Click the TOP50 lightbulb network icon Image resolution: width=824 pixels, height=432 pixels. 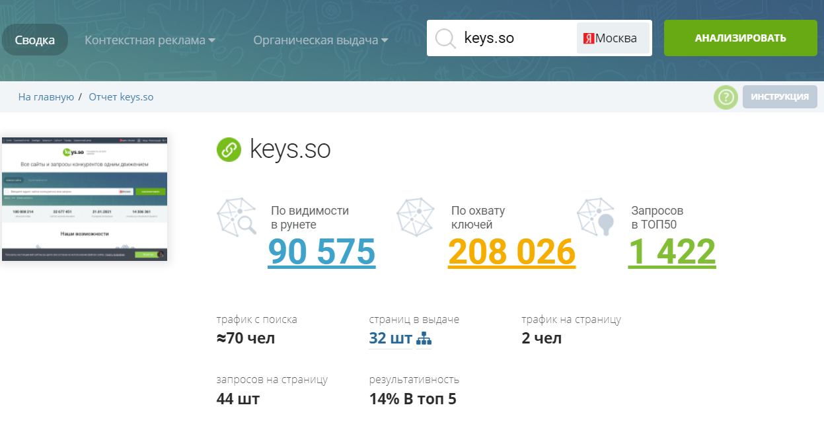[x=596, y=217]
